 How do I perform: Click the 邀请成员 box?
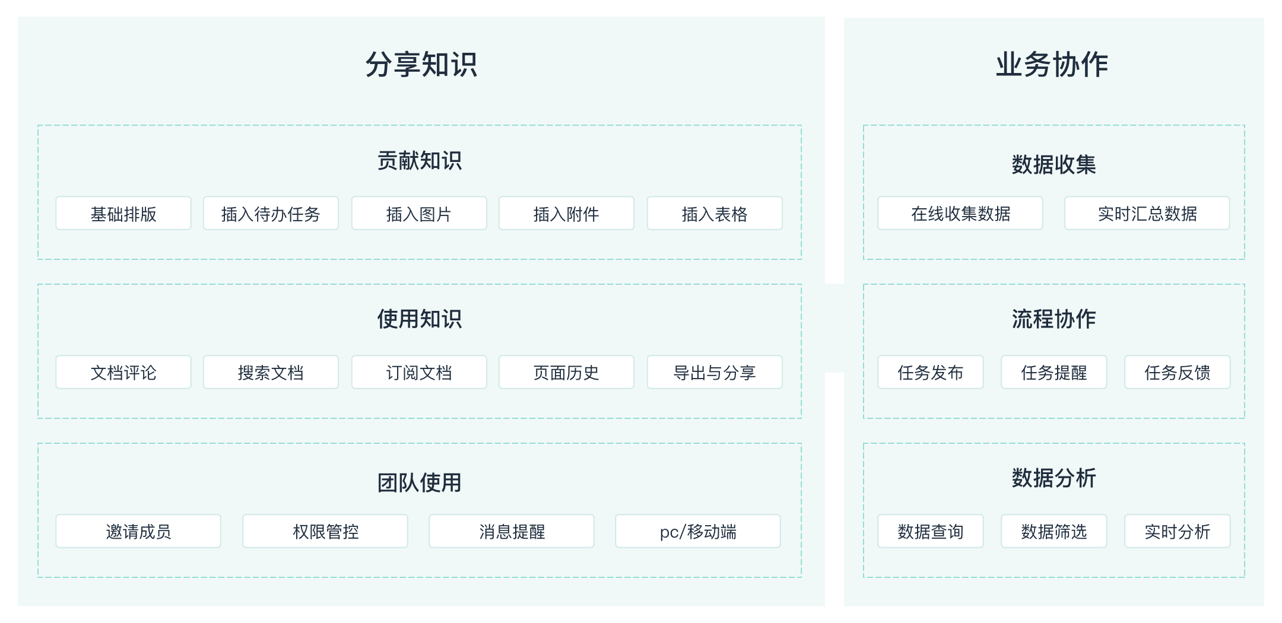[x=138, y=532]
